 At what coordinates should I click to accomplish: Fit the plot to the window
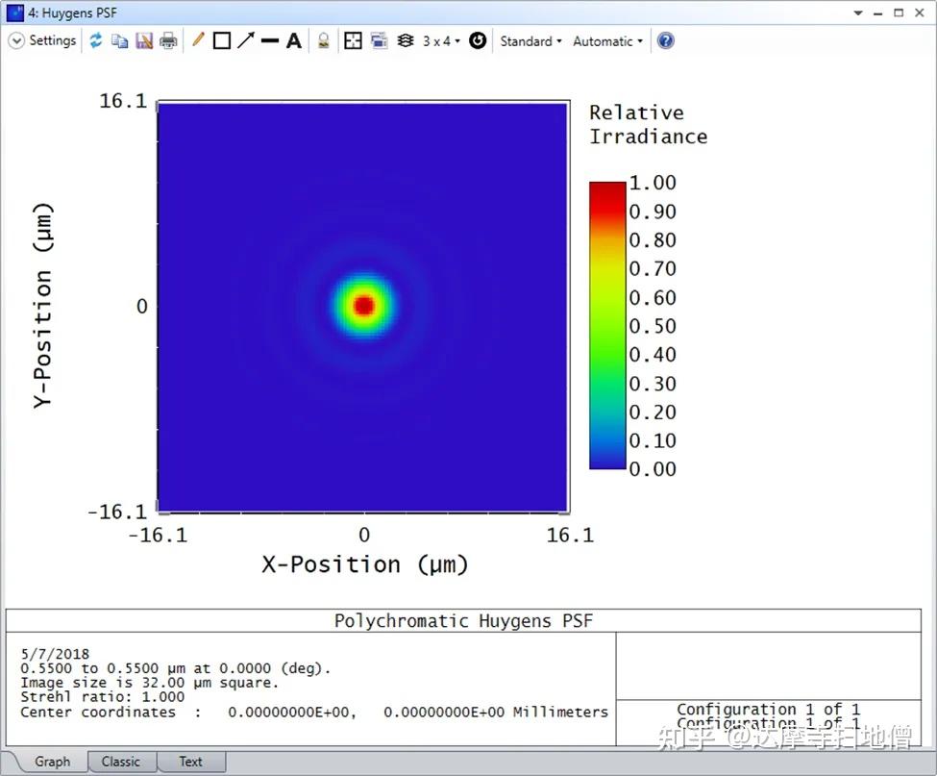[353, 40]
